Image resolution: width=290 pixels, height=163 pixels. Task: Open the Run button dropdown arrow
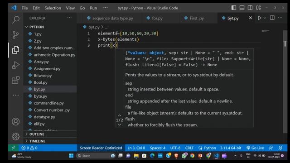[265, 18]
